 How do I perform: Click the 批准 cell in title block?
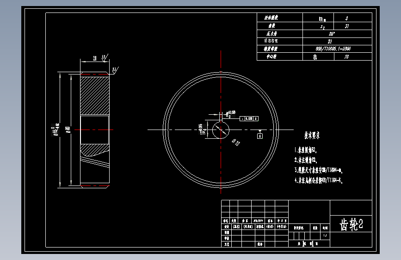260,244
